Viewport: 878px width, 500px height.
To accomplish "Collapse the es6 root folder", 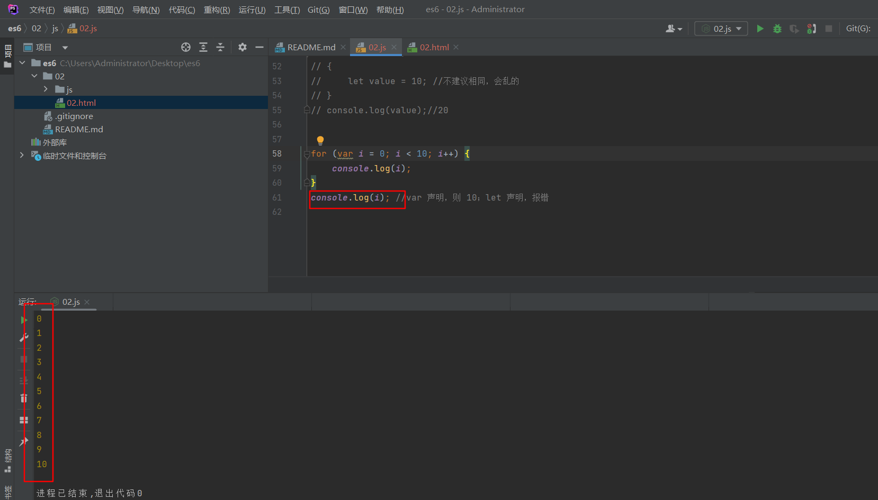I will click(x=22, y=63).
